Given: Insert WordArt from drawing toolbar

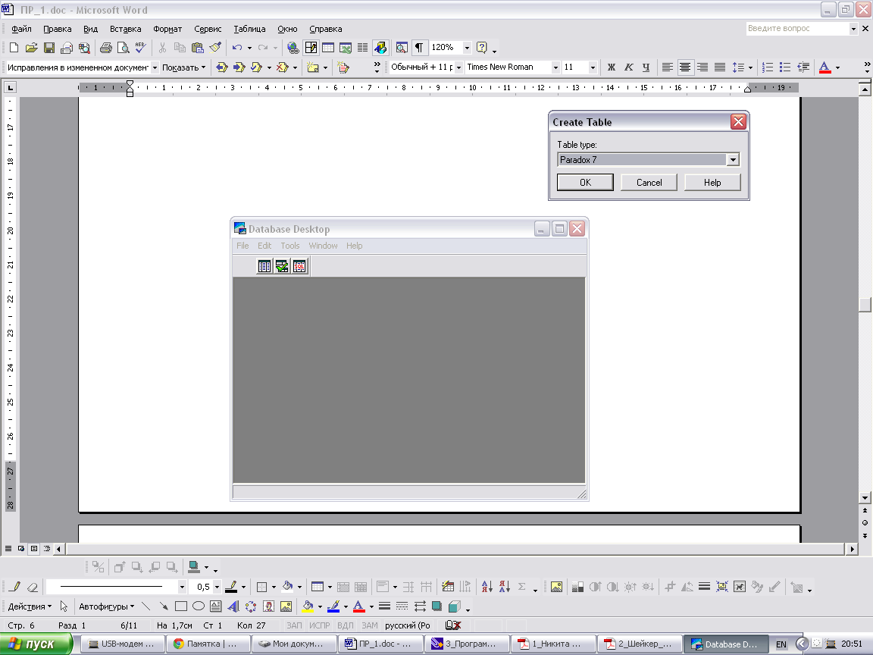Looking at the screenshot, I should point(233,606).
